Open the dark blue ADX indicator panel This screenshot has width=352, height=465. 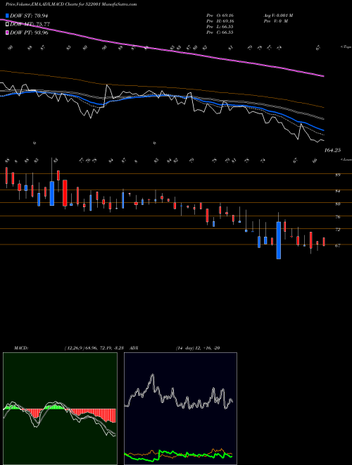click(x=180, y=409)
